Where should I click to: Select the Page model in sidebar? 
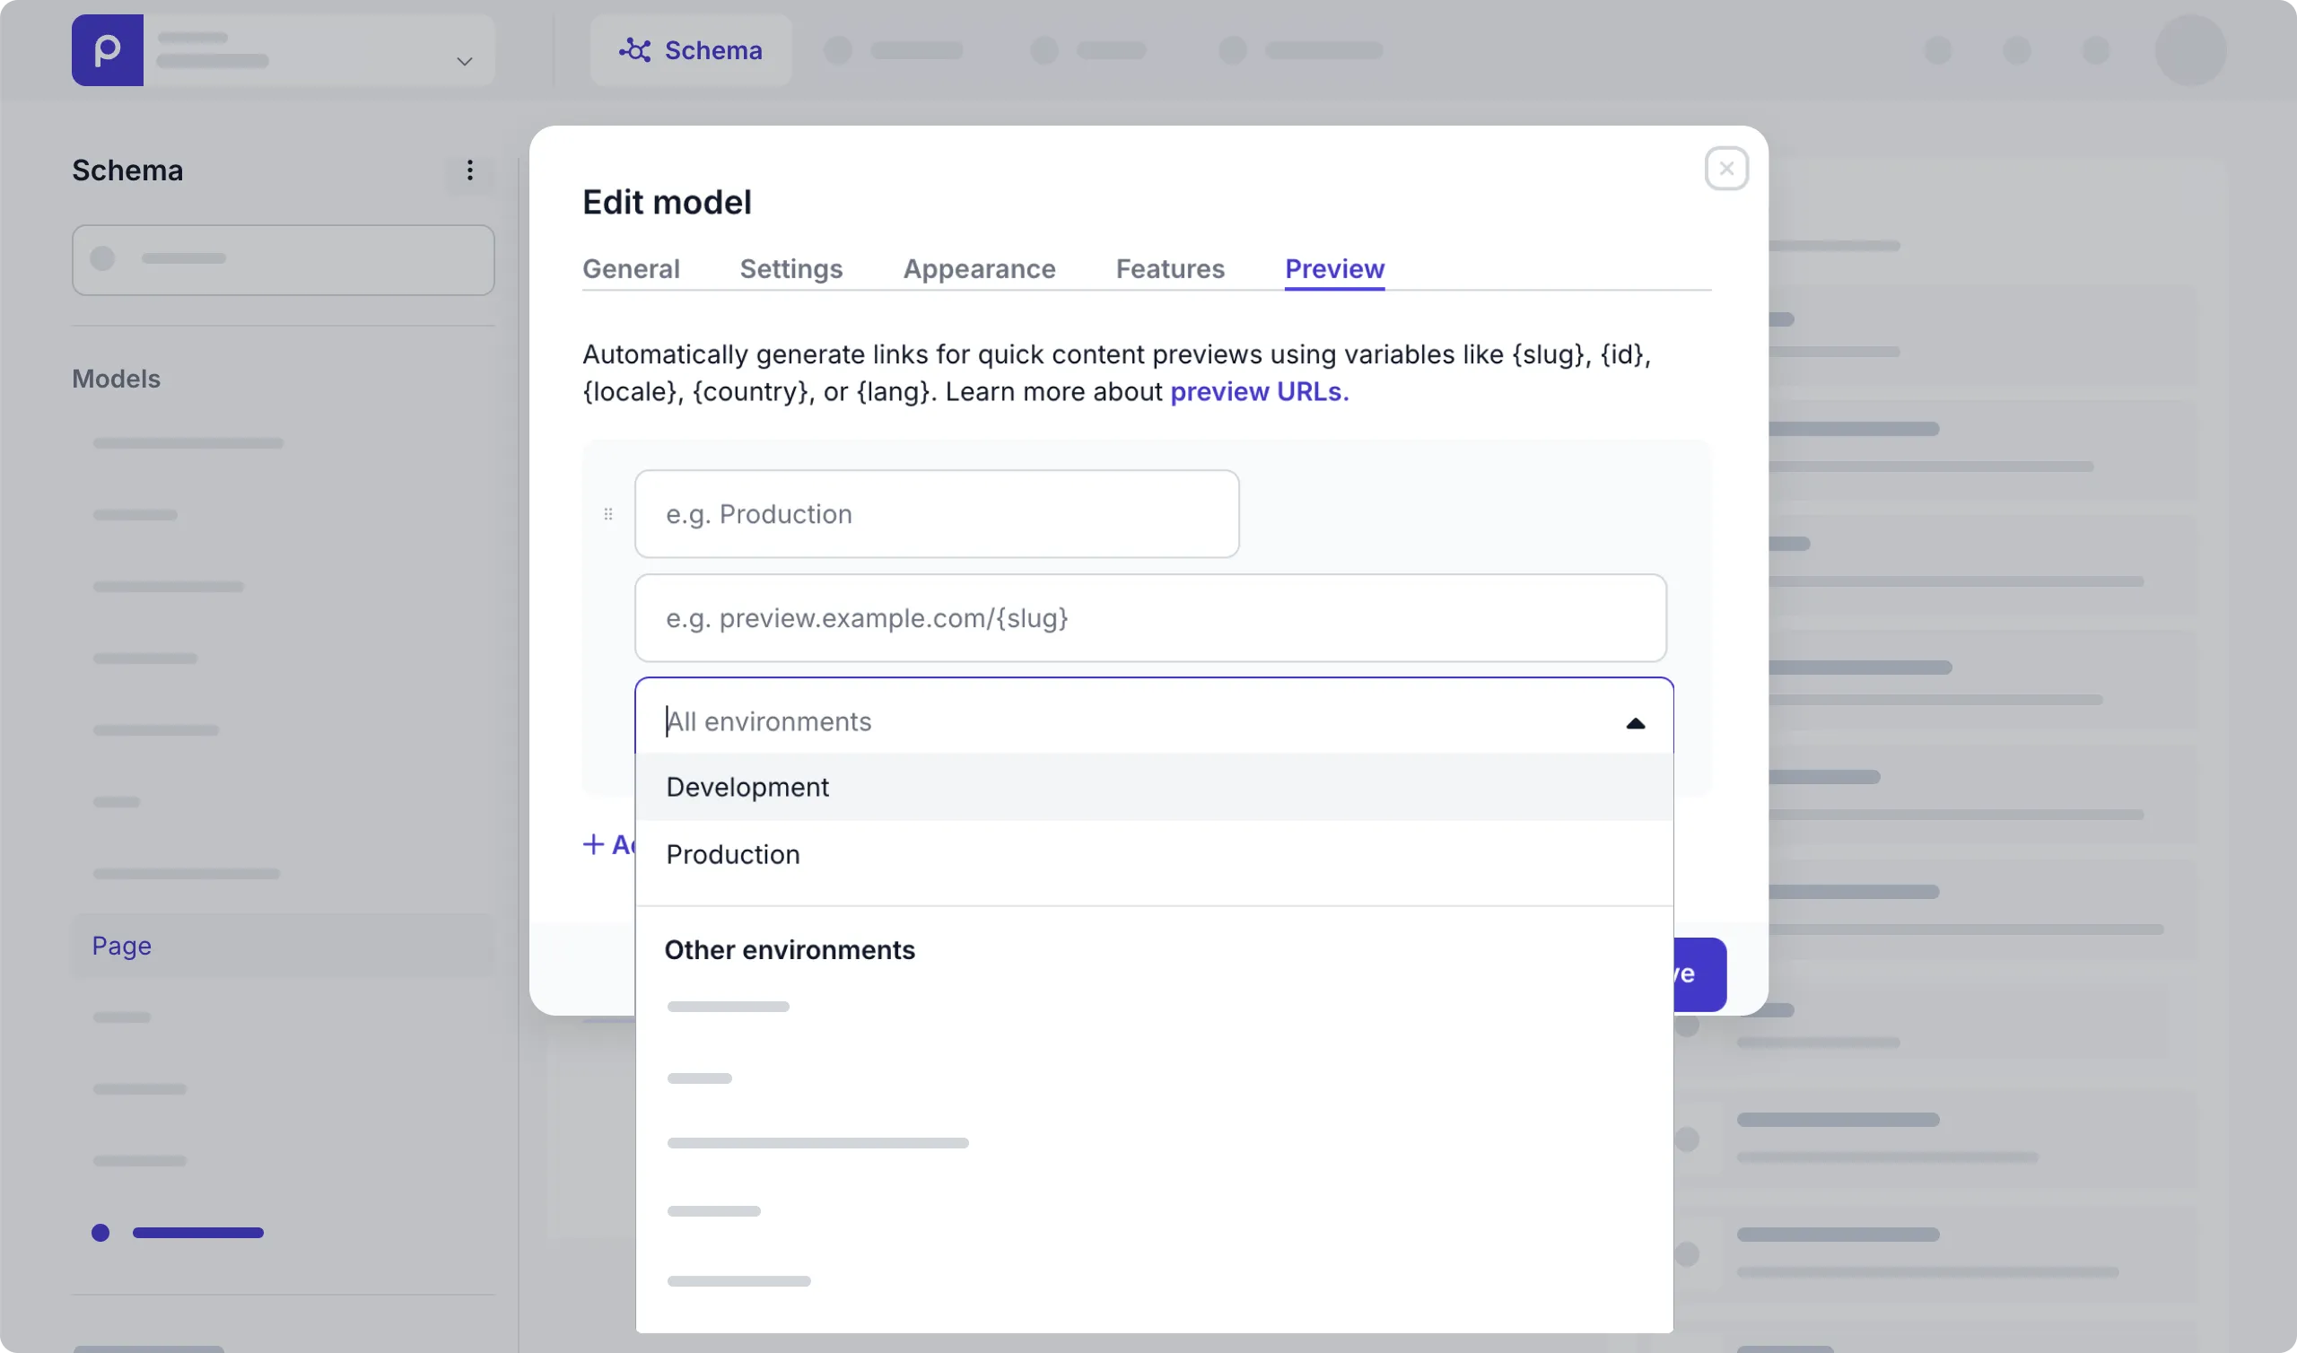(x=284, y=946)
